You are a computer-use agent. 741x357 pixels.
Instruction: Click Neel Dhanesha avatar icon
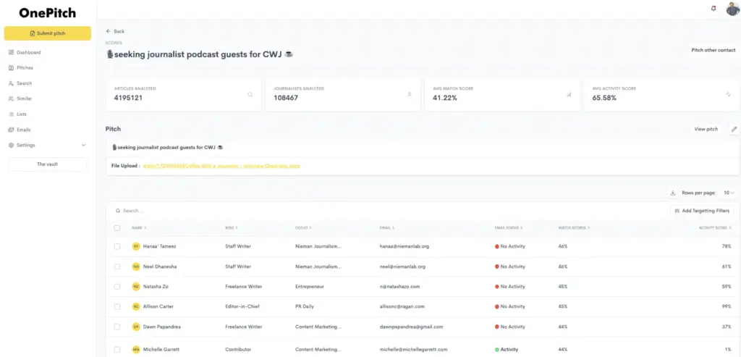pyautogui.click(x=136, y=266)
